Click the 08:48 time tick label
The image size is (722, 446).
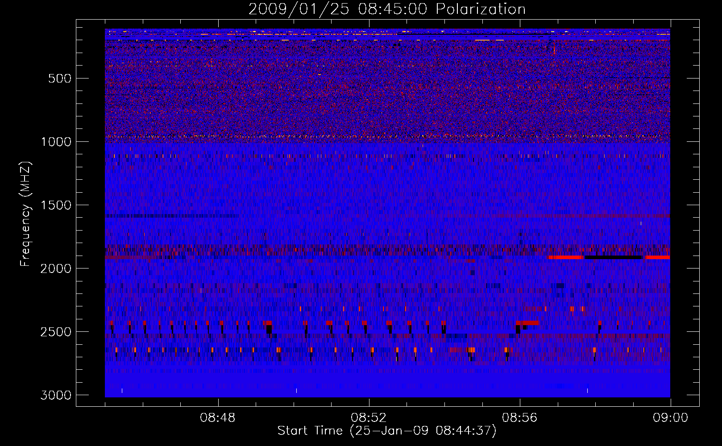pyautogui.click(x=218, y=418)
